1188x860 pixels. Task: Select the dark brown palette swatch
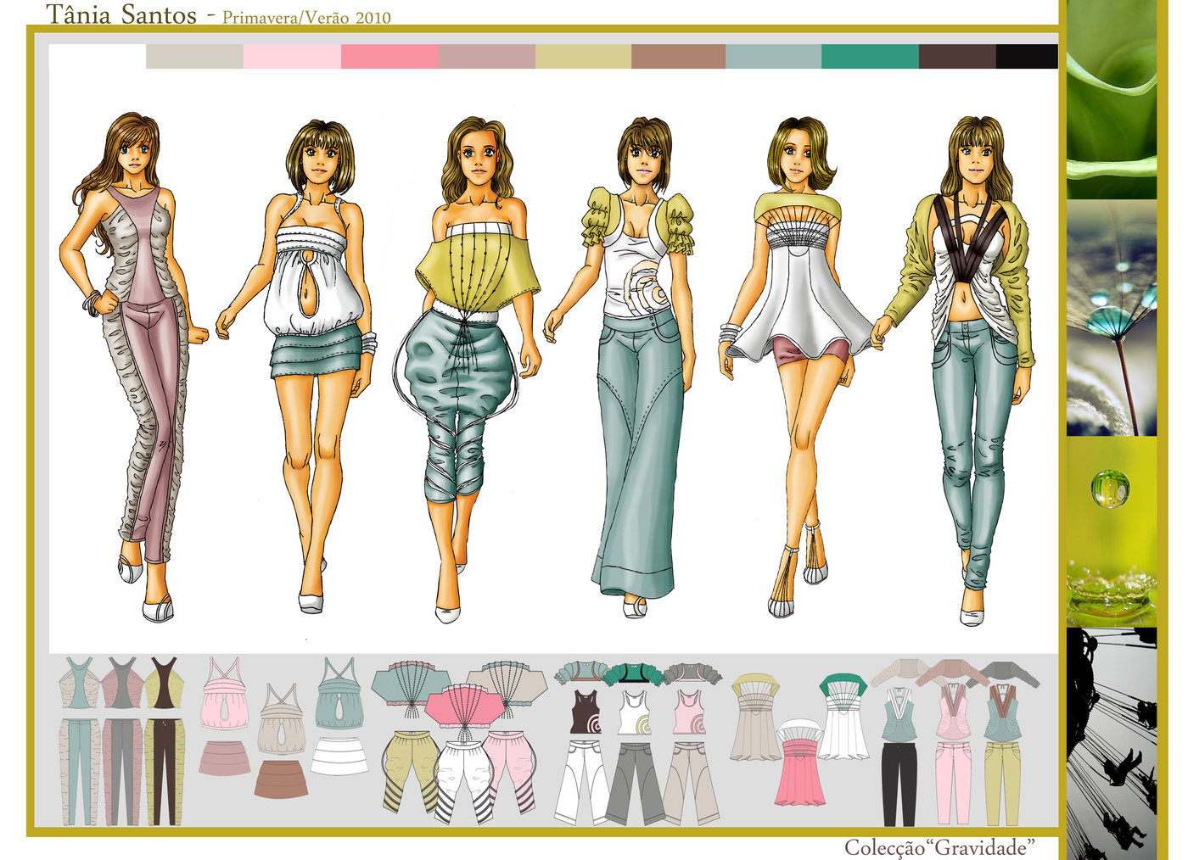click(957, 57)
